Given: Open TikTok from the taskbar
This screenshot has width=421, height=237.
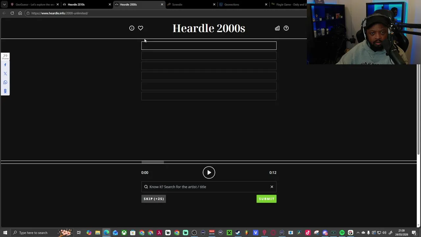Looking at the screenshot, I should tap(308, 233).
